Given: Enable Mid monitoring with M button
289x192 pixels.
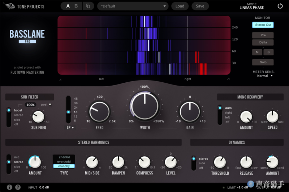Looking at the screenshot, I should coord(257,52).
